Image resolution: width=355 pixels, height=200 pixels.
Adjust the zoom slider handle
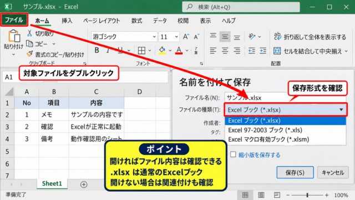tap(307, 195)
